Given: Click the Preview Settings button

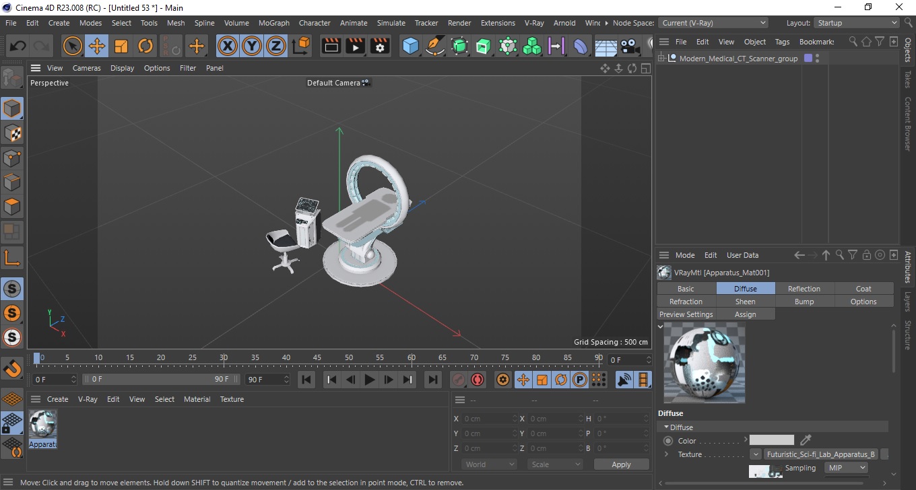Looking at the screenshot, I should click(x=686, y=314).
